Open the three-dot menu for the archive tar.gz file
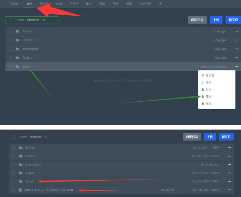 pyautogui.click(x=229, y=190)
